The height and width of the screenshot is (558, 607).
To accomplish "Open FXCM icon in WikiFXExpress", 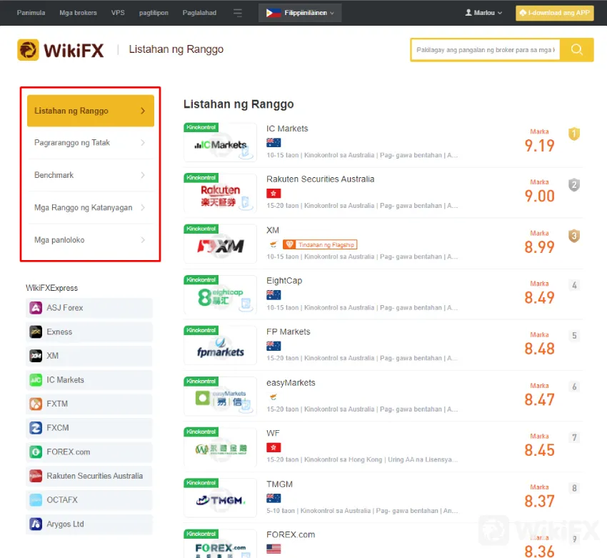I will (x=36, y=428).
